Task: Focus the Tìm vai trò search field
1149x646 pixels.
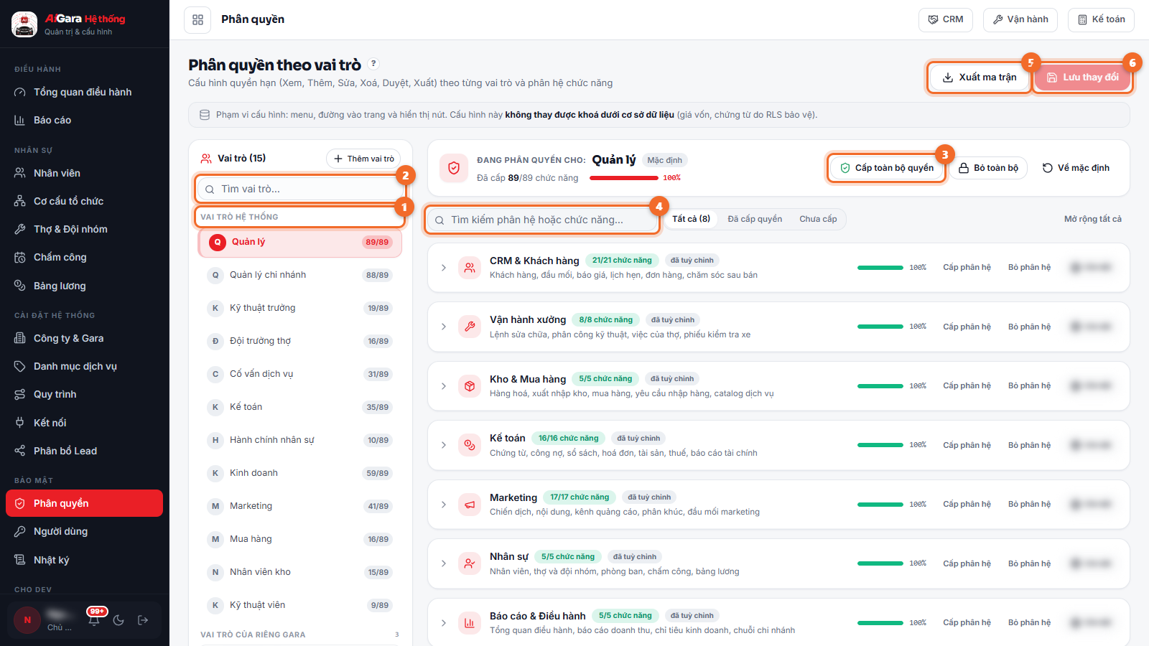Action: [299, 189]
